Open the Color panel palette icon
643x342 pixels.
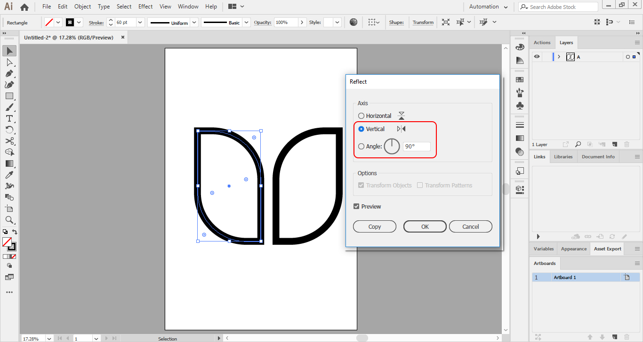(x=520, y=47)
